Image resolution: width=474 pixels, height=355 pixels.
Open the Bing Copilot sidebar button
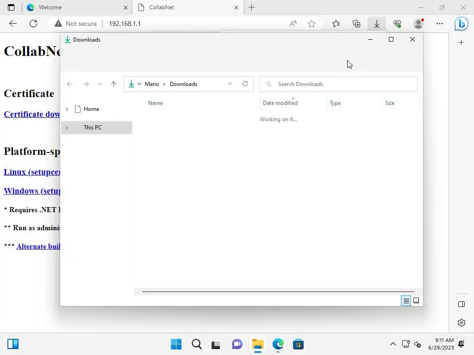click(462, 24)
